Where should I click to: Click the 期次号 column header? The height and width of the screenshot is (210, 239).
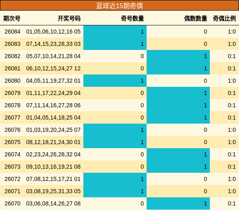12,18
